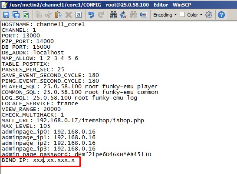Click on the SAVE_EVENT_SECOND_CYCLE: 180 line
The width and height of the screenshot is (237, 174).
click(50, 75)
